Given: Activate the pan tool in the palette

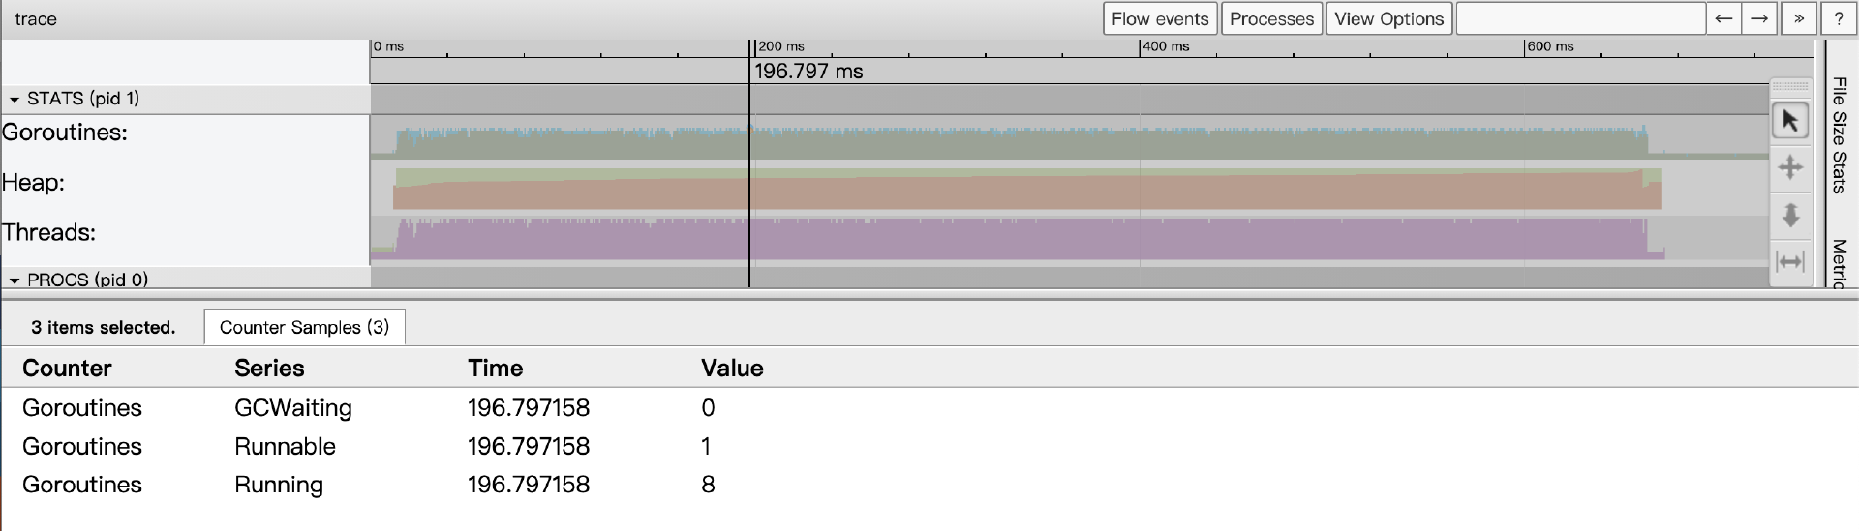Looking at the screenshot, I should (1790, 168).
